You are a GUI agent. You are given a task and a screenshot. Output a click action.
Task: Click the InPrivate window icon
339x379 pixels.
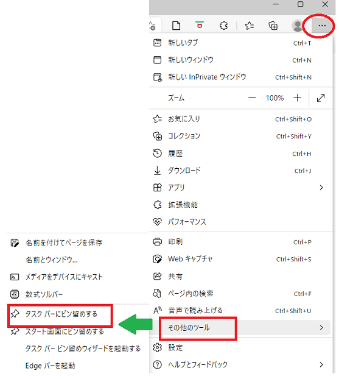pos(158,77)
